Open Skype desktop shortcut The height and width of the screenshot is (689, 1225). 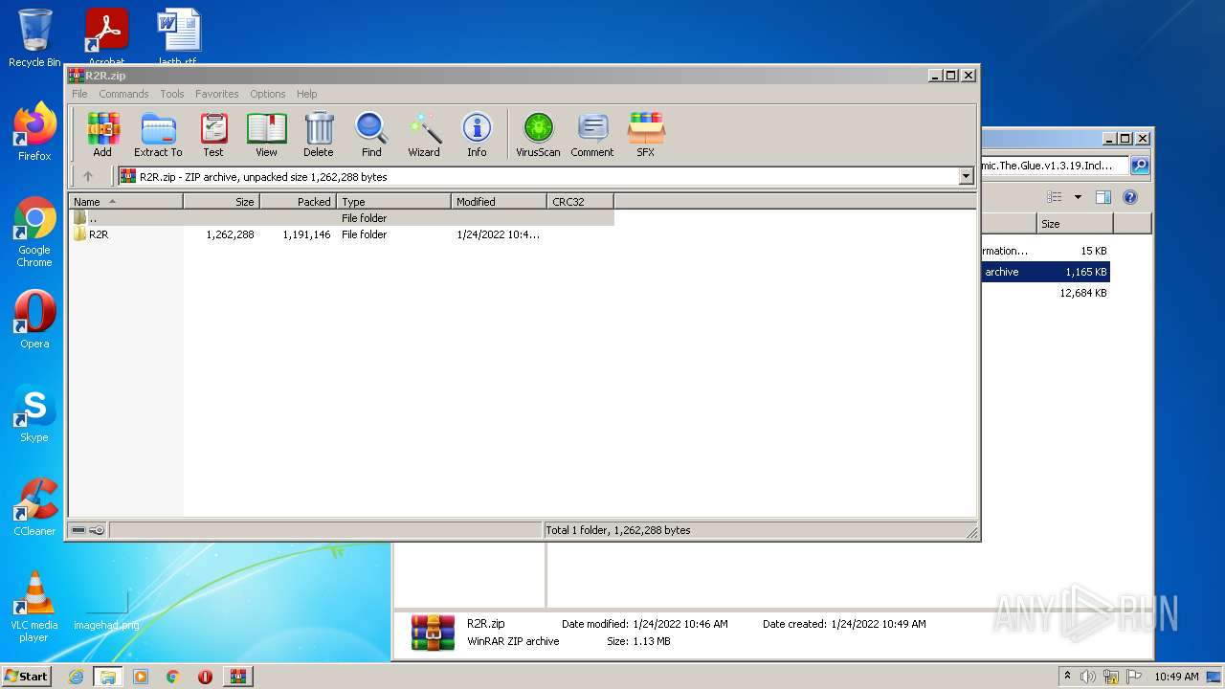tap(34, 413)
